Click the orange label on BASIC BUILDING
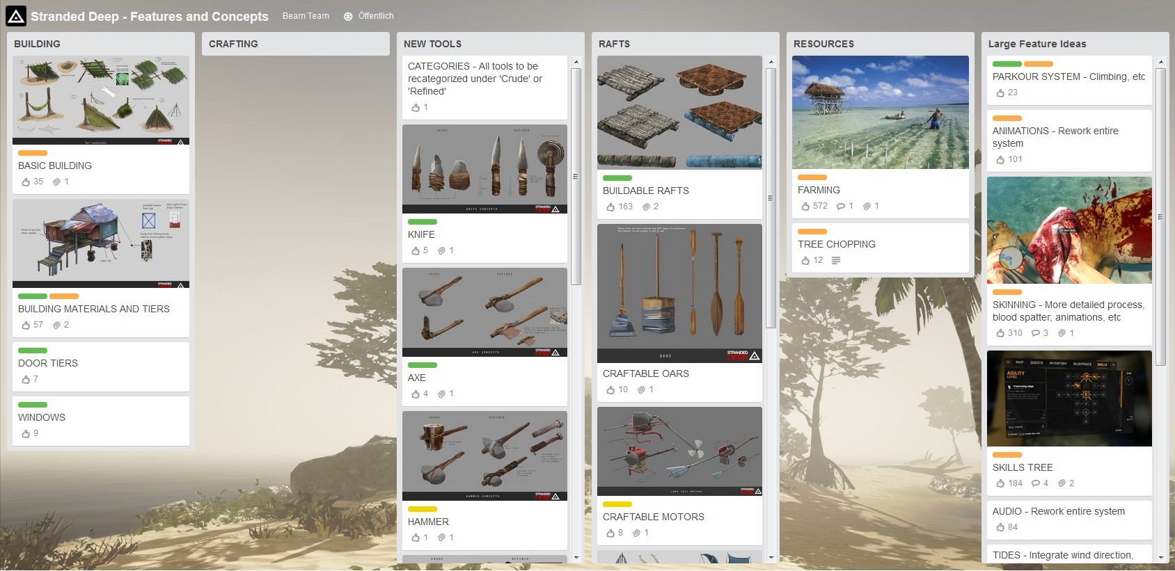 (x=33, y=153)
